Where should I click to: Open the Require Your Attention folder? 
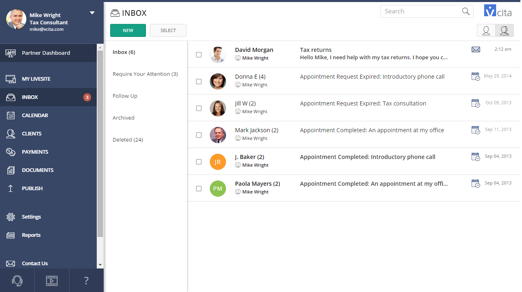point(145,74)
